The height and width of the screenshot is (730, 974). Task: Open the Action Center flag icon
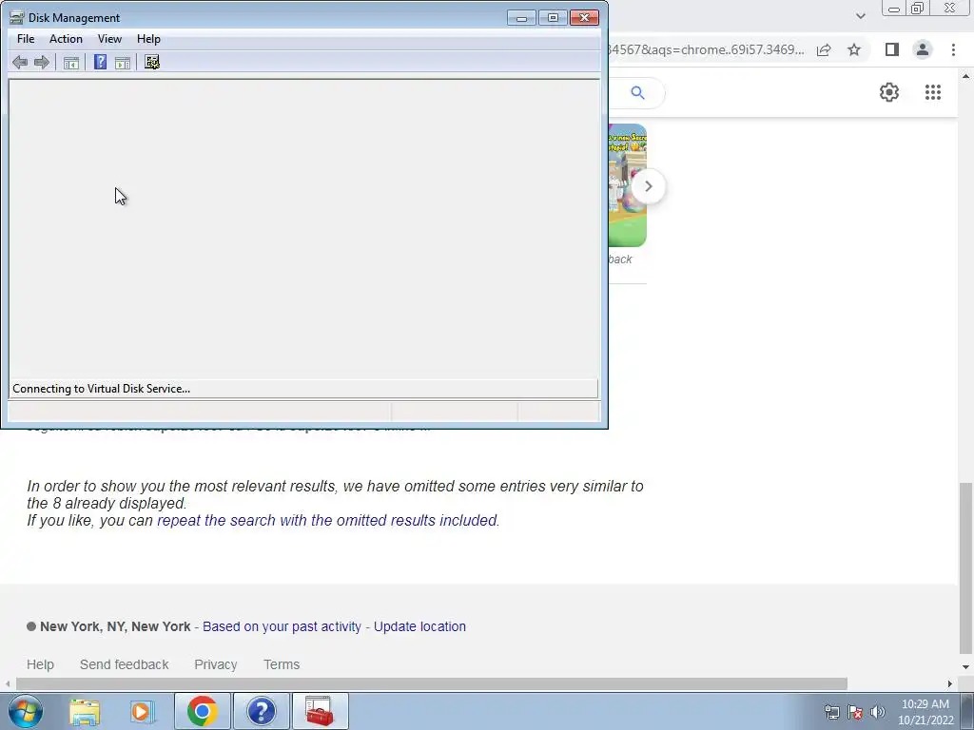[x=855, y=712]
